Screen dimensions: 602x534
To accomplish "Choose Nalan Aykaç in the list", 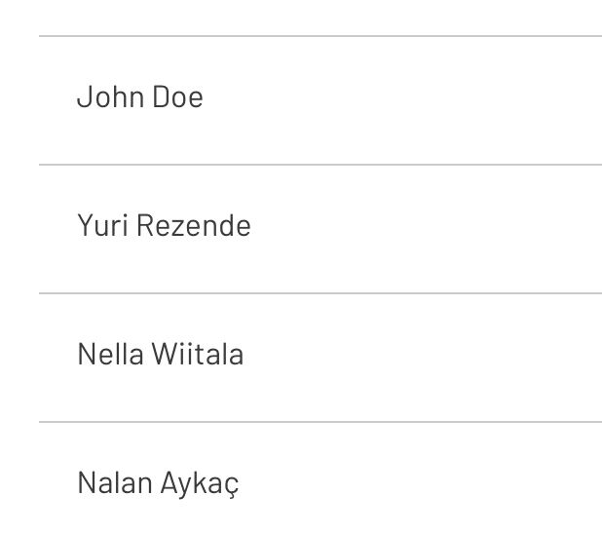I will pyautogui.click(x=158, y=483).
